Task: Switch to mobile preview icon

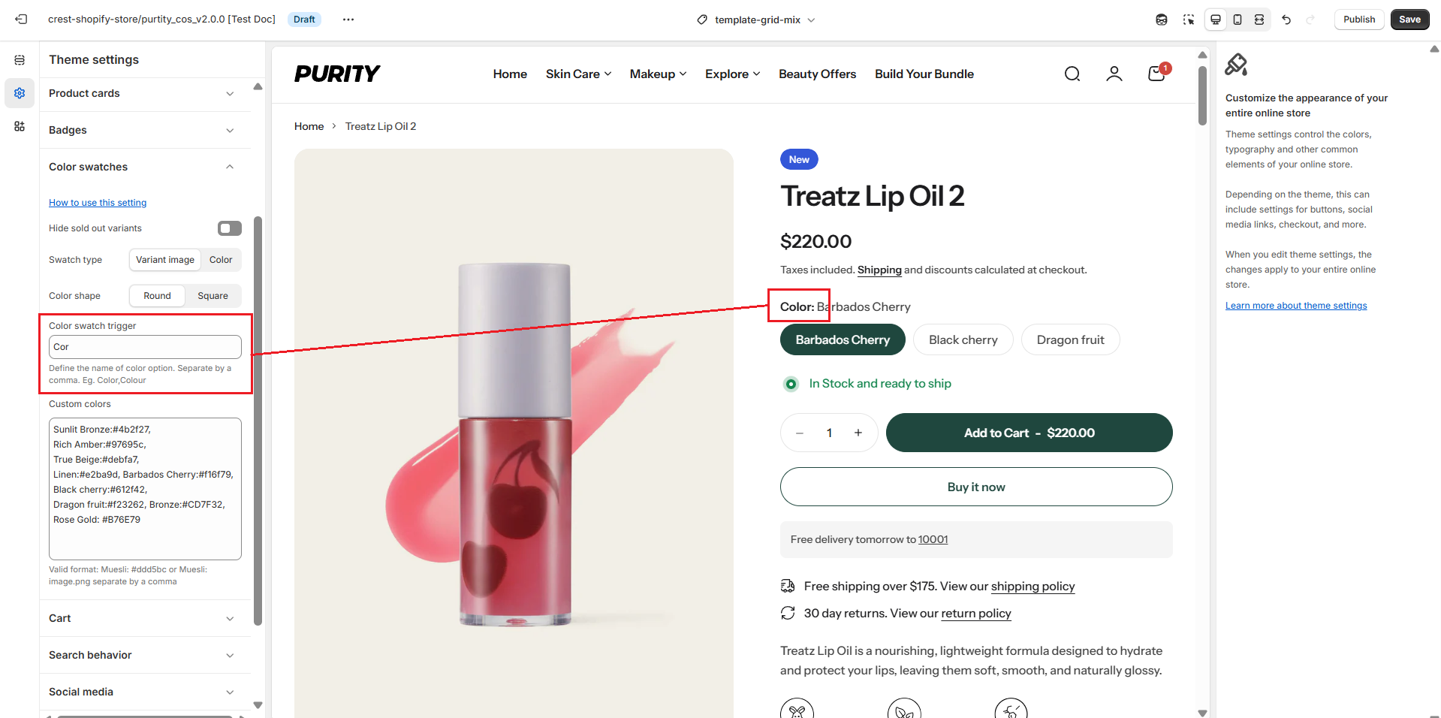Action: tap(1238, 20)
